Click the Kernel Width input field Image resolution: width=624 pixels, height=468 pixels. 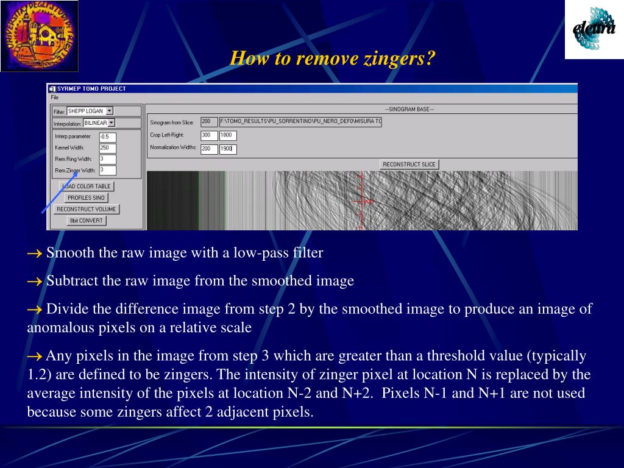point(107,148)
